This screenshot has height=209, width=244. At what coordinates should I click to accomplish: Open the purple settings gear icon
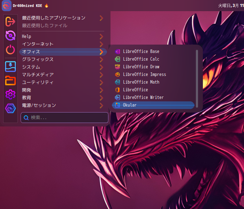click(x=10, y=94)
